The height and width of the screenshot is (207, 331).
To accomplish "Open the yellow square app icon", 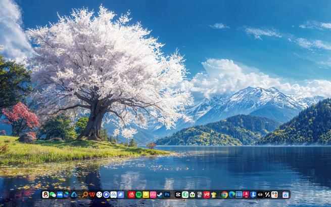I will pyautogui.click(x=146, y=194).
